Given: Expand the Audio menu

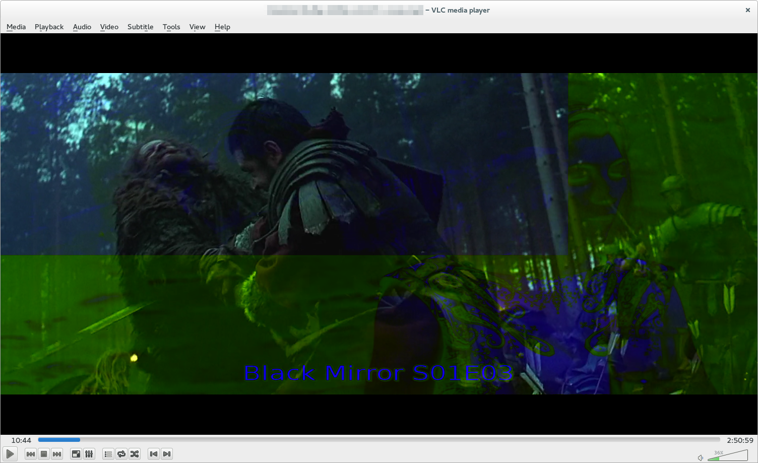Looking at the screenshot, I should [x=82, y=27].
